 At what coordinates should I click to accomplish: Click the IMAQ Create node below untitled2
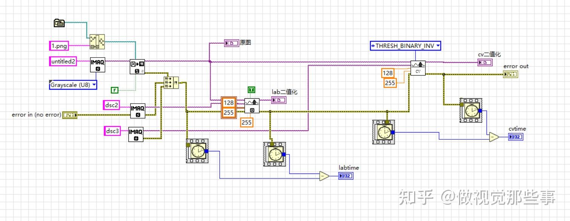[x=97, y=65]
